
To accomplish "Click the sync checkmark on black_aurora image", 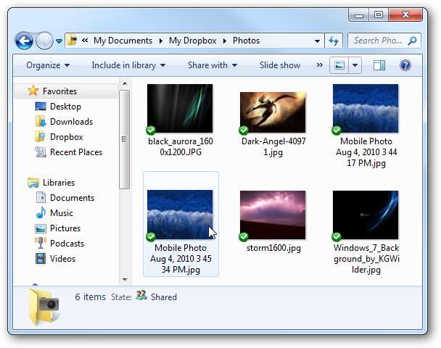I will click(151, 130).
